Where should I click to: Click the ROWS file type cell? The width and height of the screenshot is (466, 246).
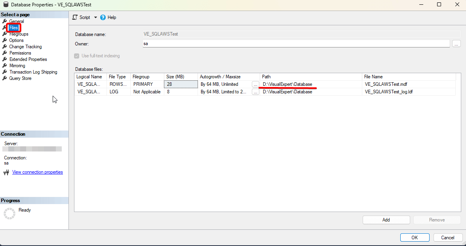(x=119, y=84)
